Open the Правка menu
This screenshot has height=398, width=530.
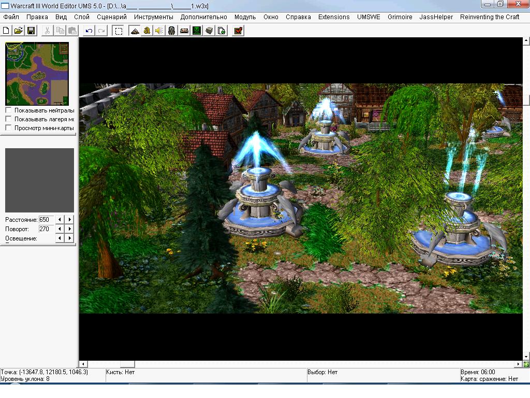(37, 17)
